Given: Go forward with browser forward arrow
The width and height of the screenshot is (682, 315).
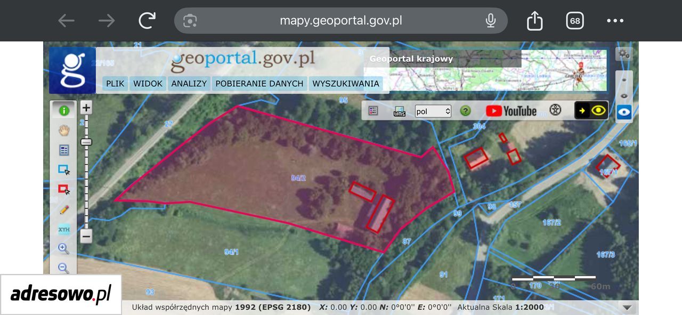Looking at the screenshot, I should tap(107, 21).
